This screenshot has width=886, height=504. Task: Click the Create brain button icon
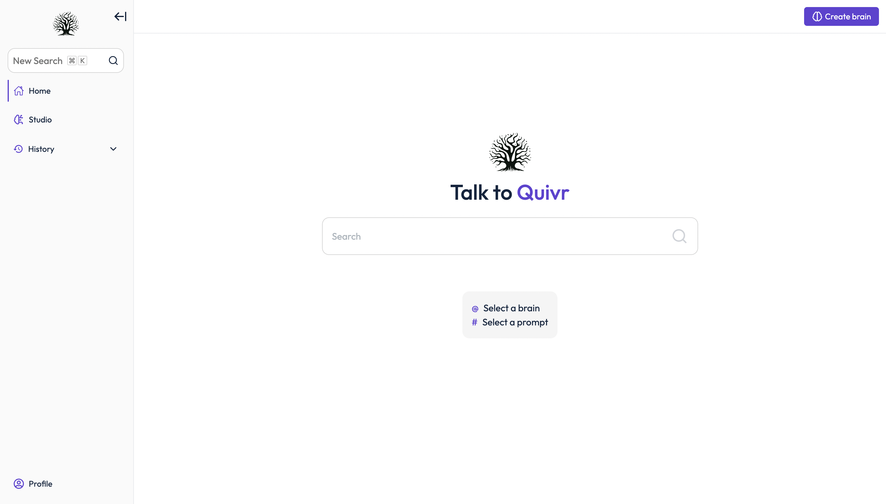(x=817, y=16)
